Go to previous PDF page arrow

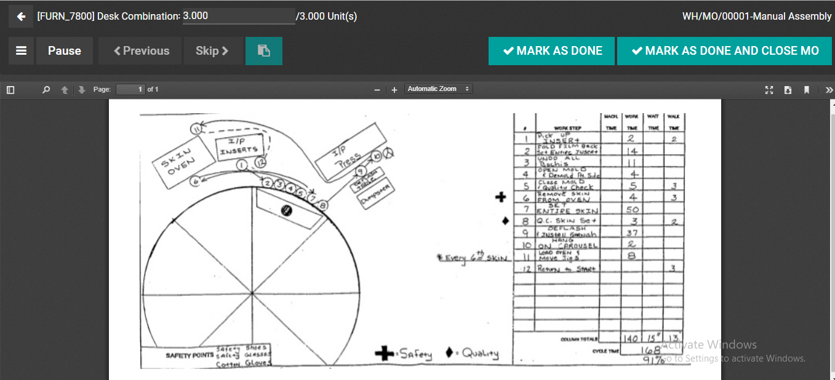65,90
